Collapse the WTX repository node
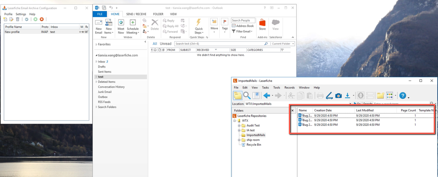Viewport: 438px width, 177px height. coord(235,121)
